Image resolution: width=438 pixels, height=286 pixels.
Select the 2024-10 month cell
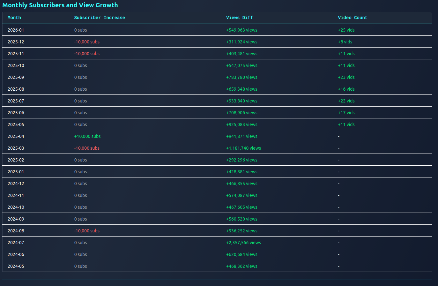(x=16, y=207)
